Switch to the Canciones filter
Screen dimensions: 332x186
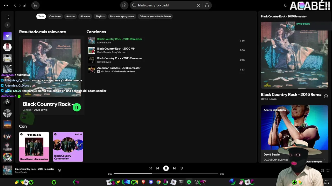[x=55, y=16]
